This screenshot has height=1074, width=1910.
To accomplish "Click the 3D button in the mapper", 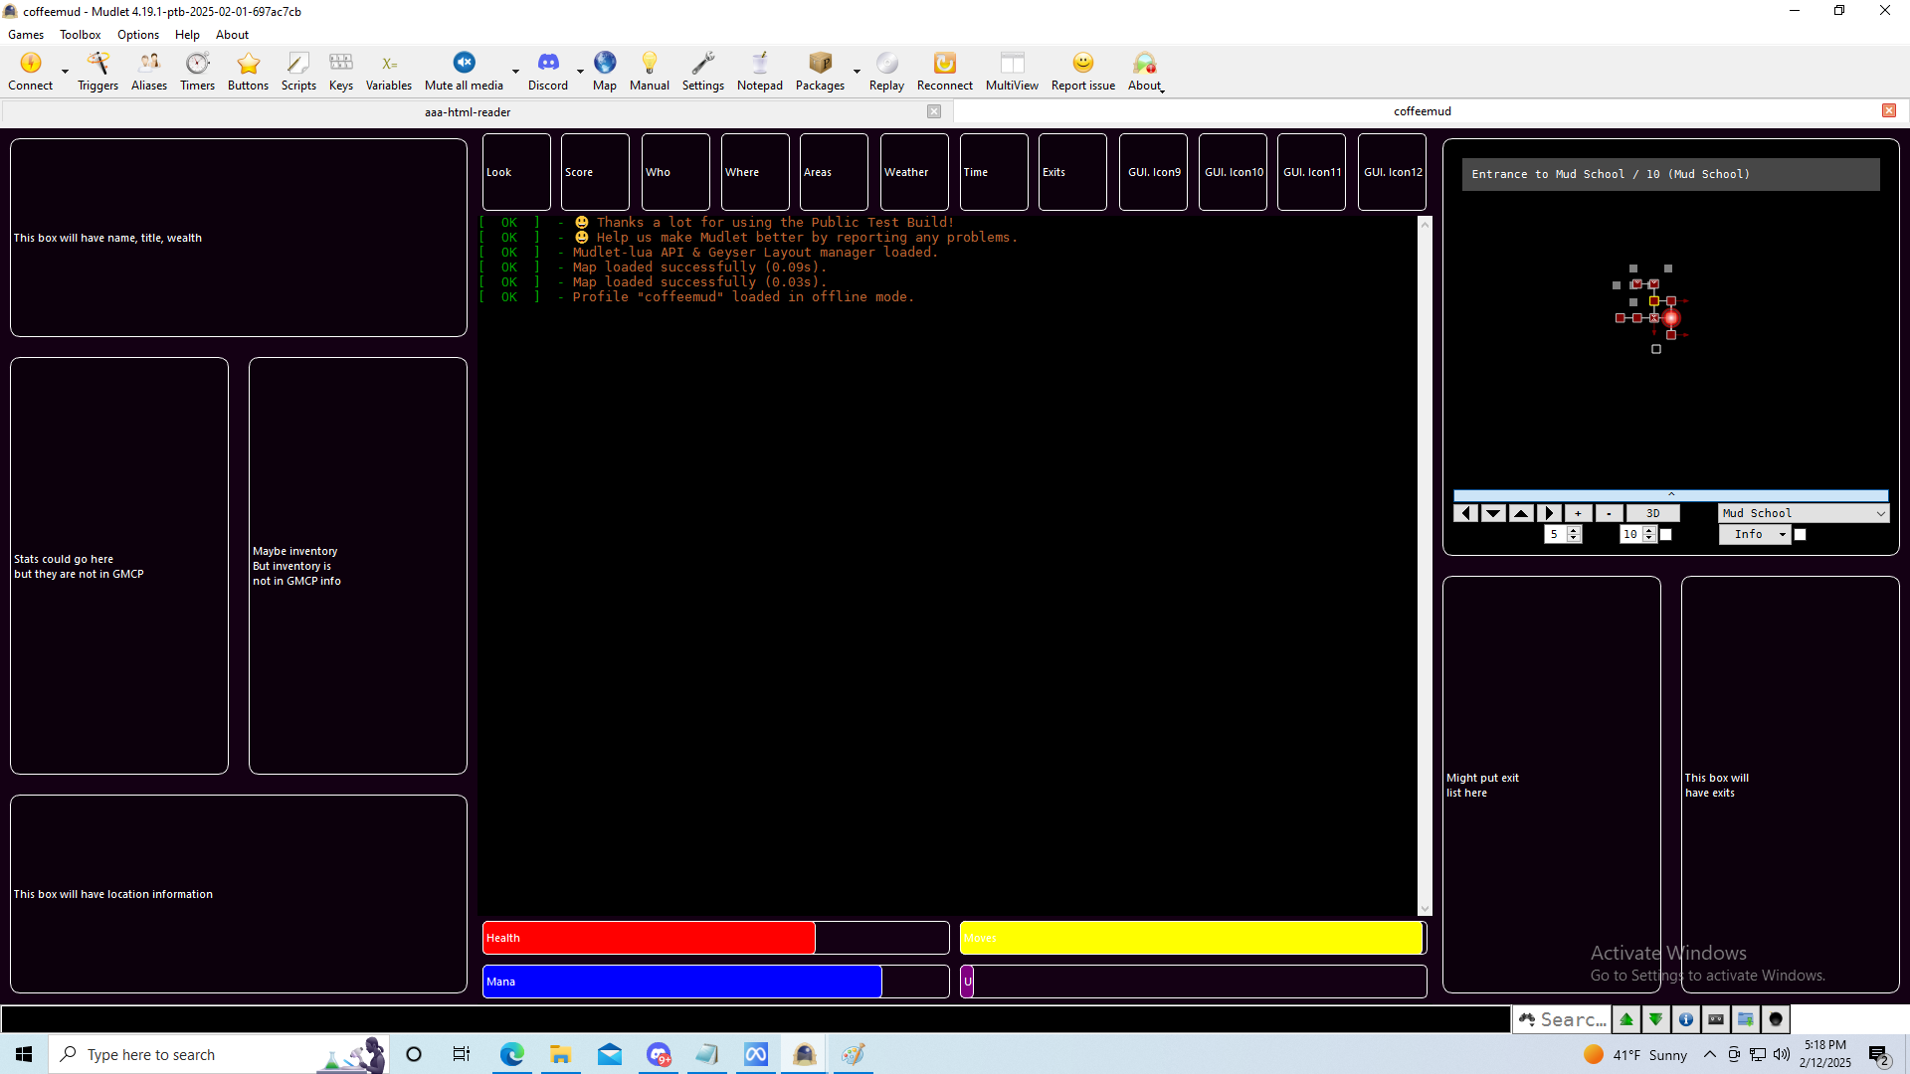I will click(1652, 513).
